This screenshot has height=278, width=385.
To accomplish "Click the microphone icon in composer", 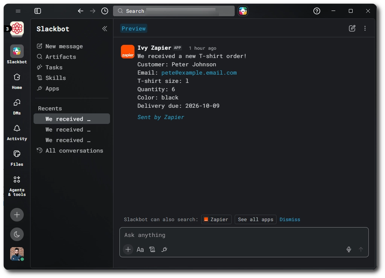I will [x=349, y=250].
